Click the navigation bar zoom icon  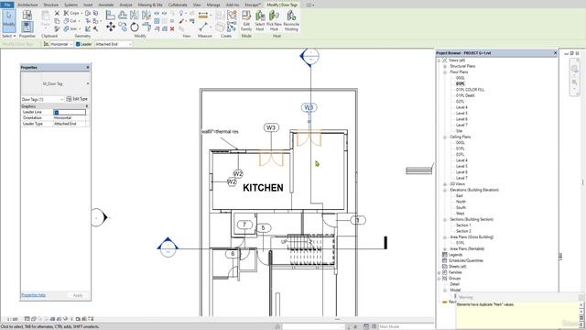575,83
